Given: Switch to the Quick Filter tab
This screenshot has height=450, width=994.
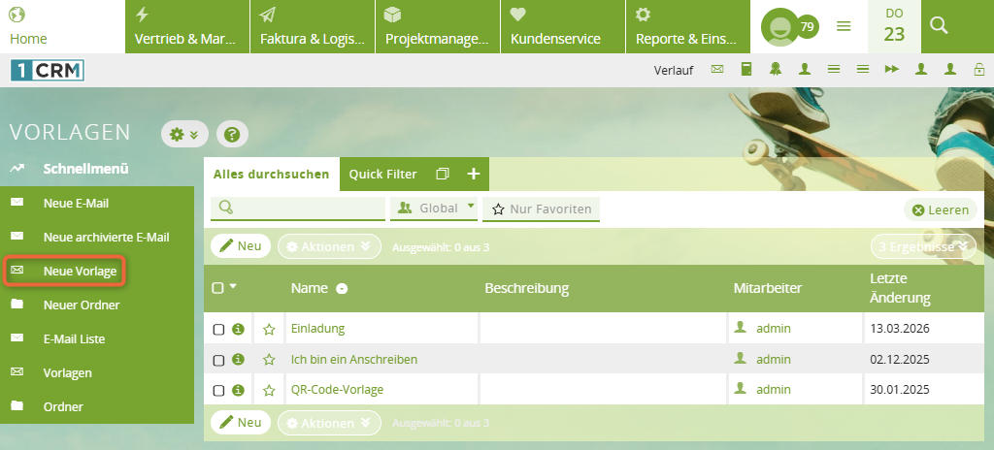Looking at the screenshot, I should (382, 174).
